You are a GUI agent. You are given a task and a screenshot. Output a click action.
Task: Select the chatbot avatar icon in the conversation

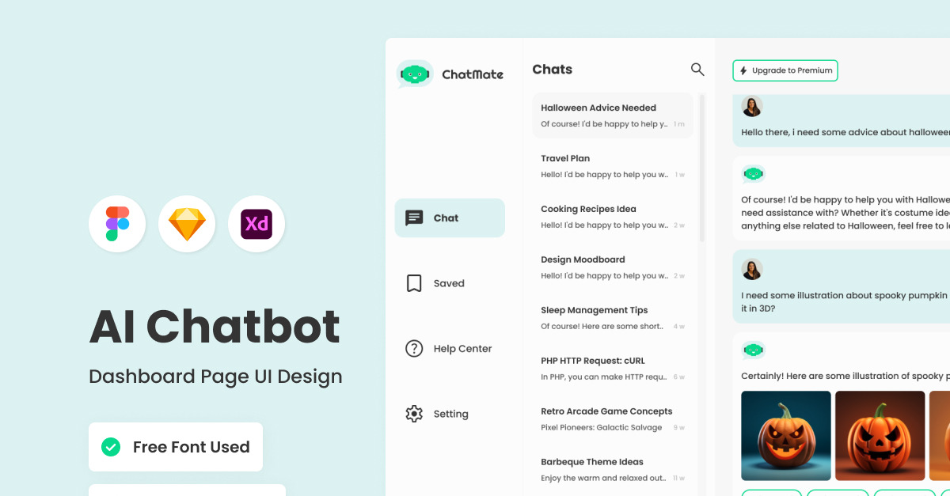pyautogui.click(x=753, y=173)
